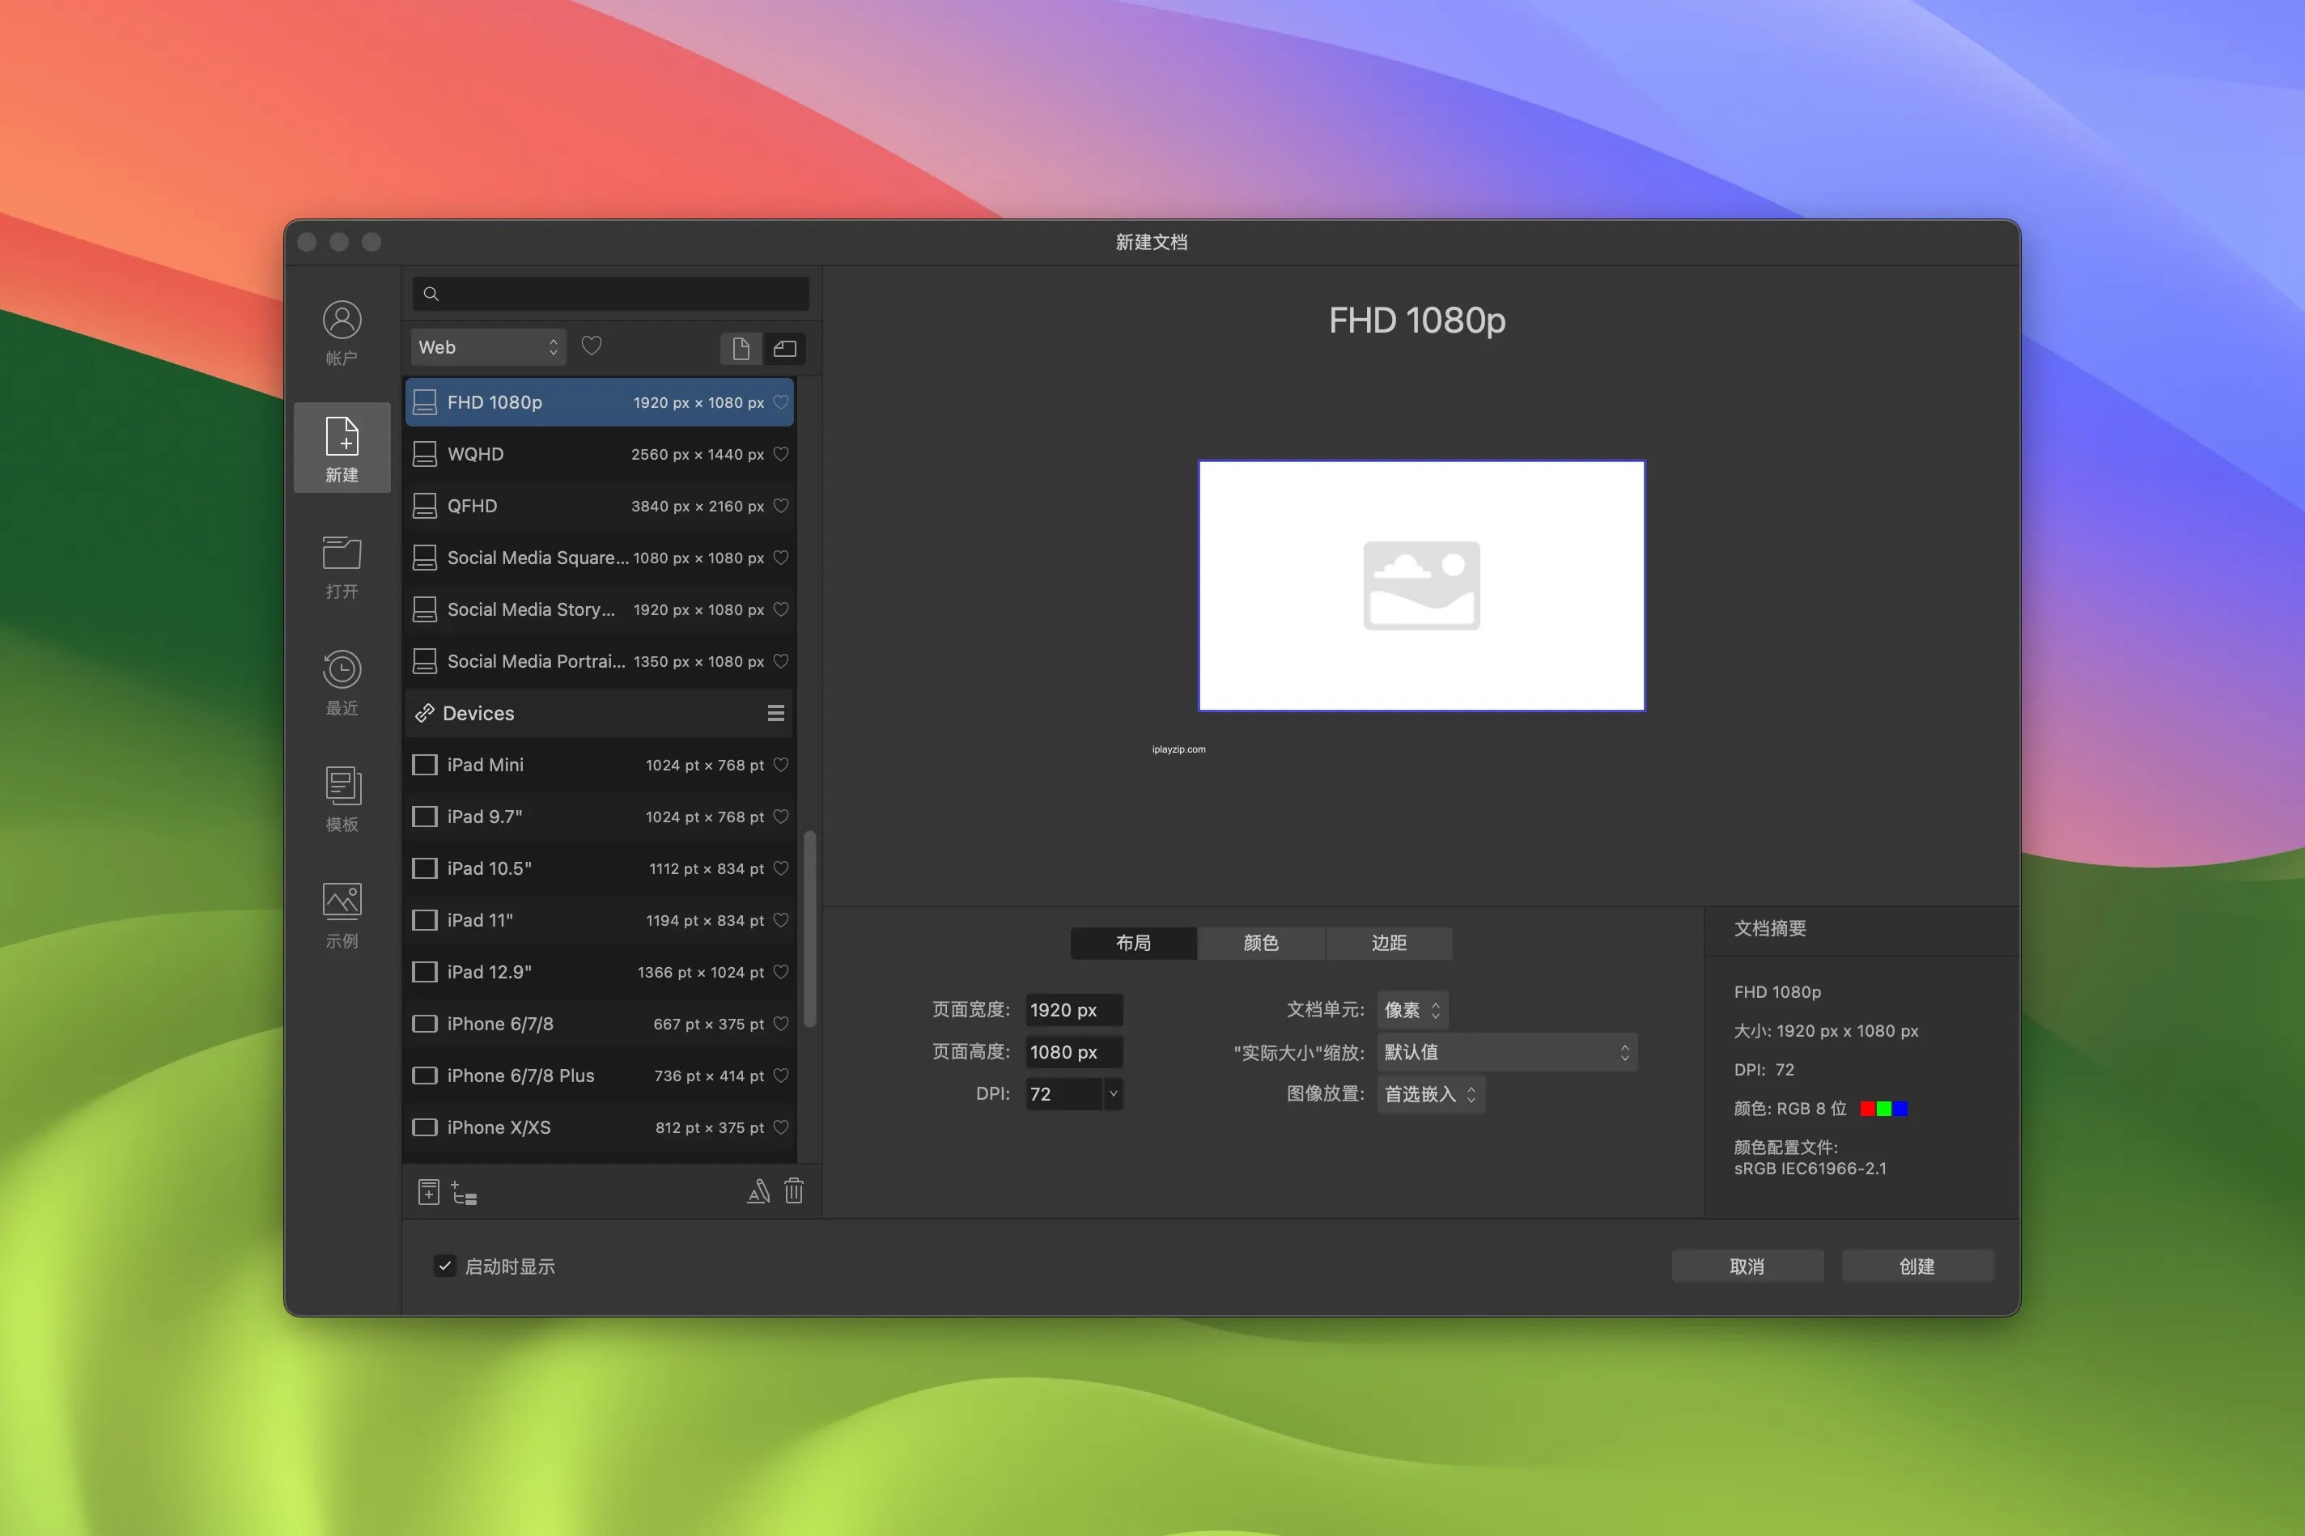This screenshot has height=1536, width=2305.
Task: Select the Social Media Story preset
Action: point(599,609)
